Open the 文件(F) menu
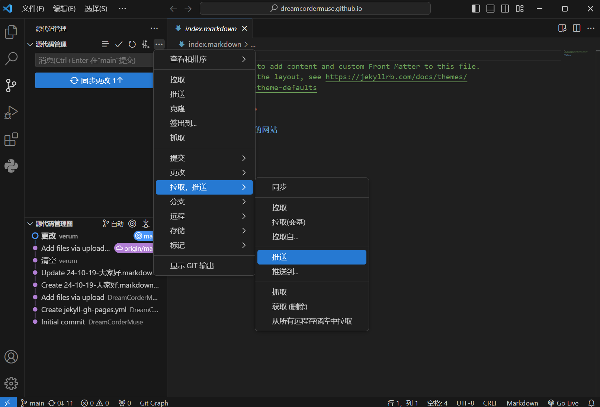 [33, 9]
